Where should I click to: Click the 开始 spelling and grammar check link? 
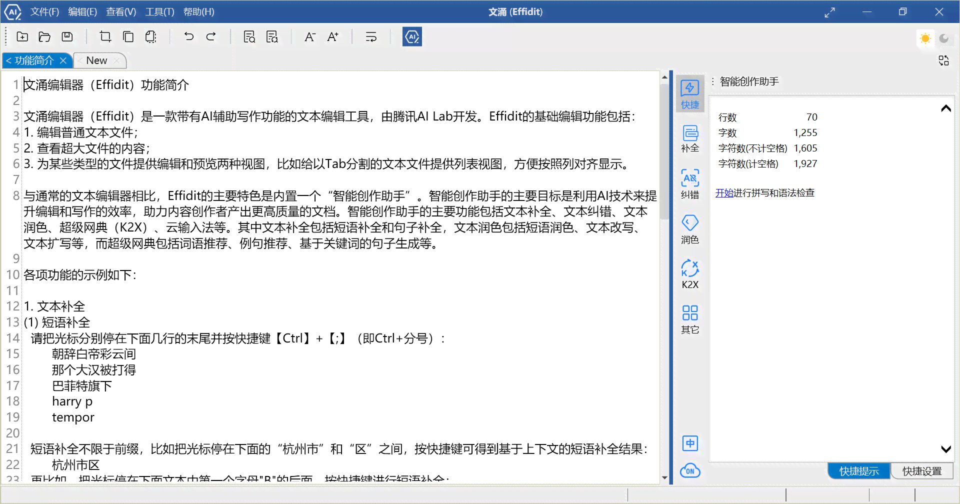[724, 193]
